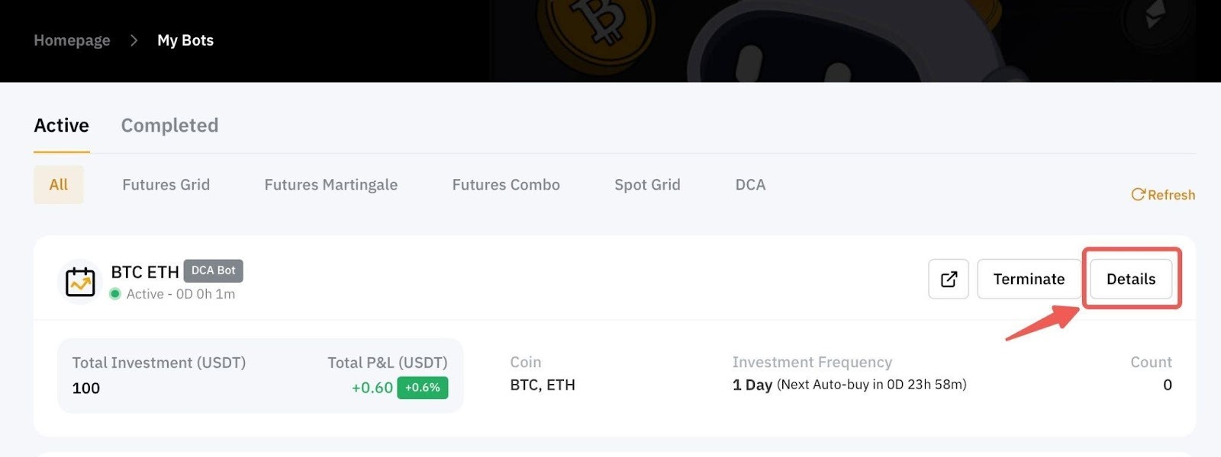This screenshot has width=1221, height=457.
Task: Click the BTC ETH bot name
Action: (145, 272)
